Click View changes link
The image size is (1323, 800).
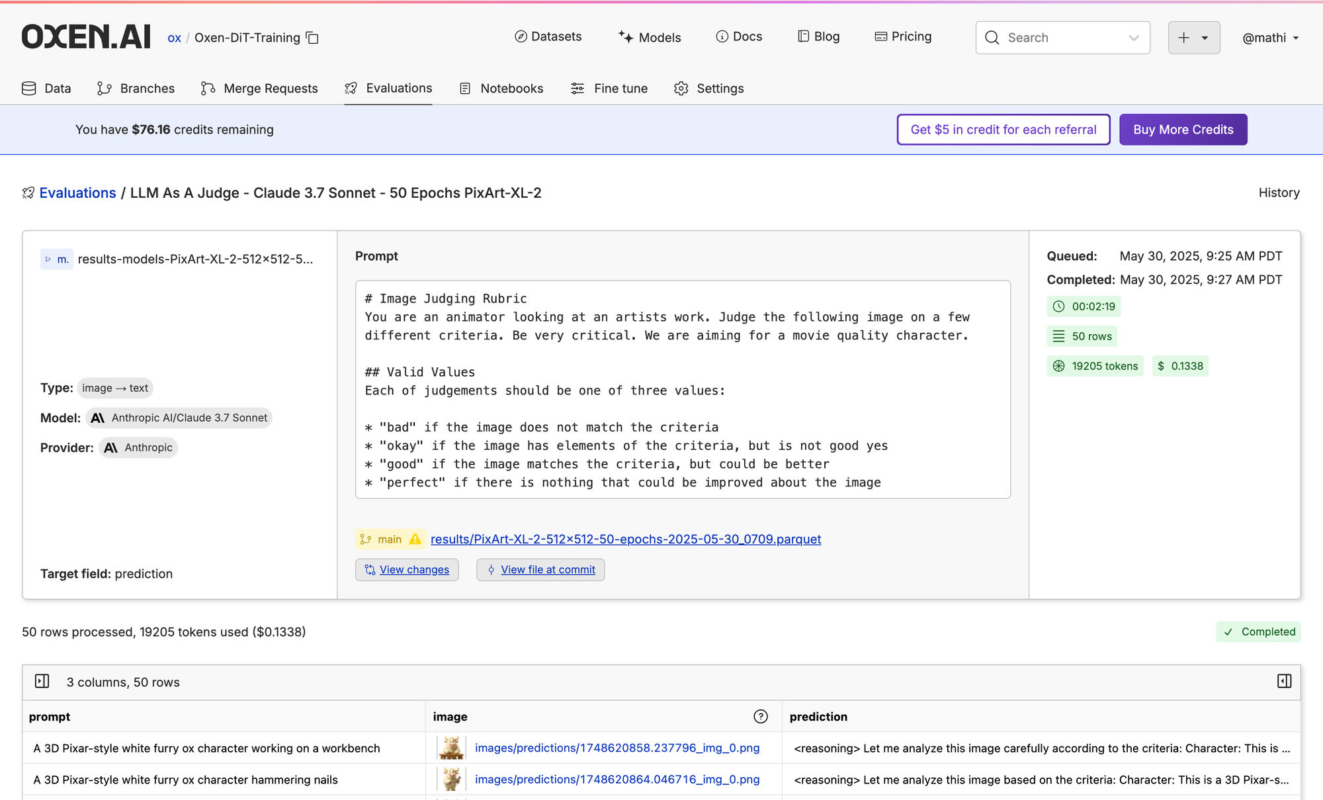pyautogui.click(x=414, y=570)
